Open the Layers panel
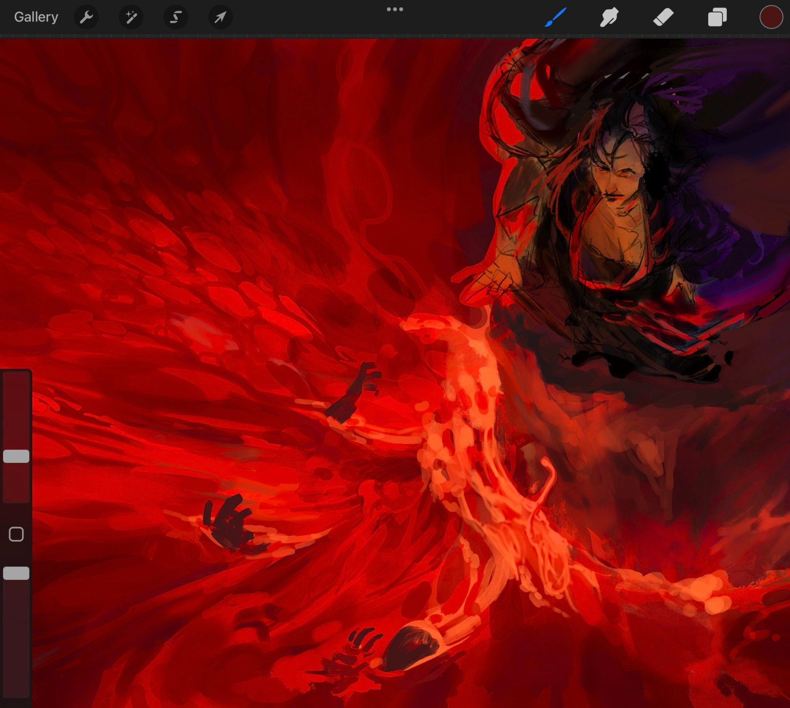Viewport: 790px width, 708px height. point(717,17)
